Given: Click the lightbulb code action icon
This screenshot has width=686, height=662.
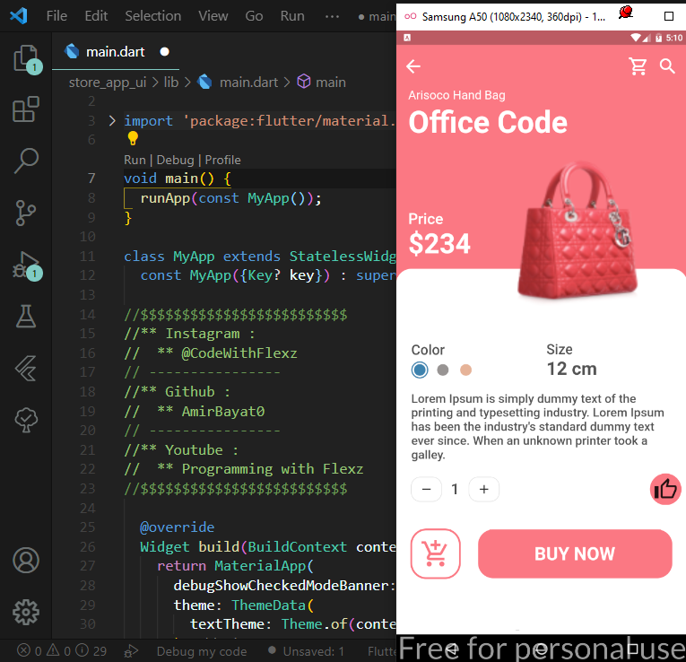Looking at the screenshot, I should tap(133, 138).
